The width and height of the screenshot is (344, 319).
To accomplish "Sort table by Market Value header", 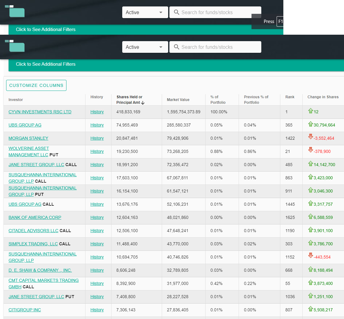I will [x=178, y=99].
